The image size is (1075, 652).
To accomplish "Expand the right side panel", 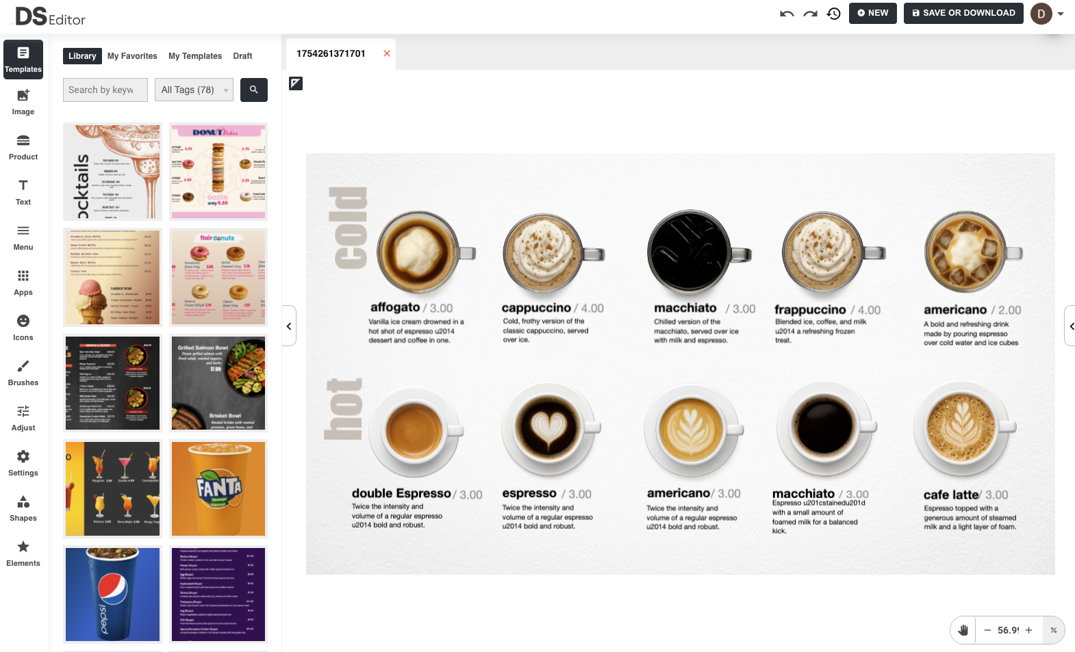I will coord(1070,326).
